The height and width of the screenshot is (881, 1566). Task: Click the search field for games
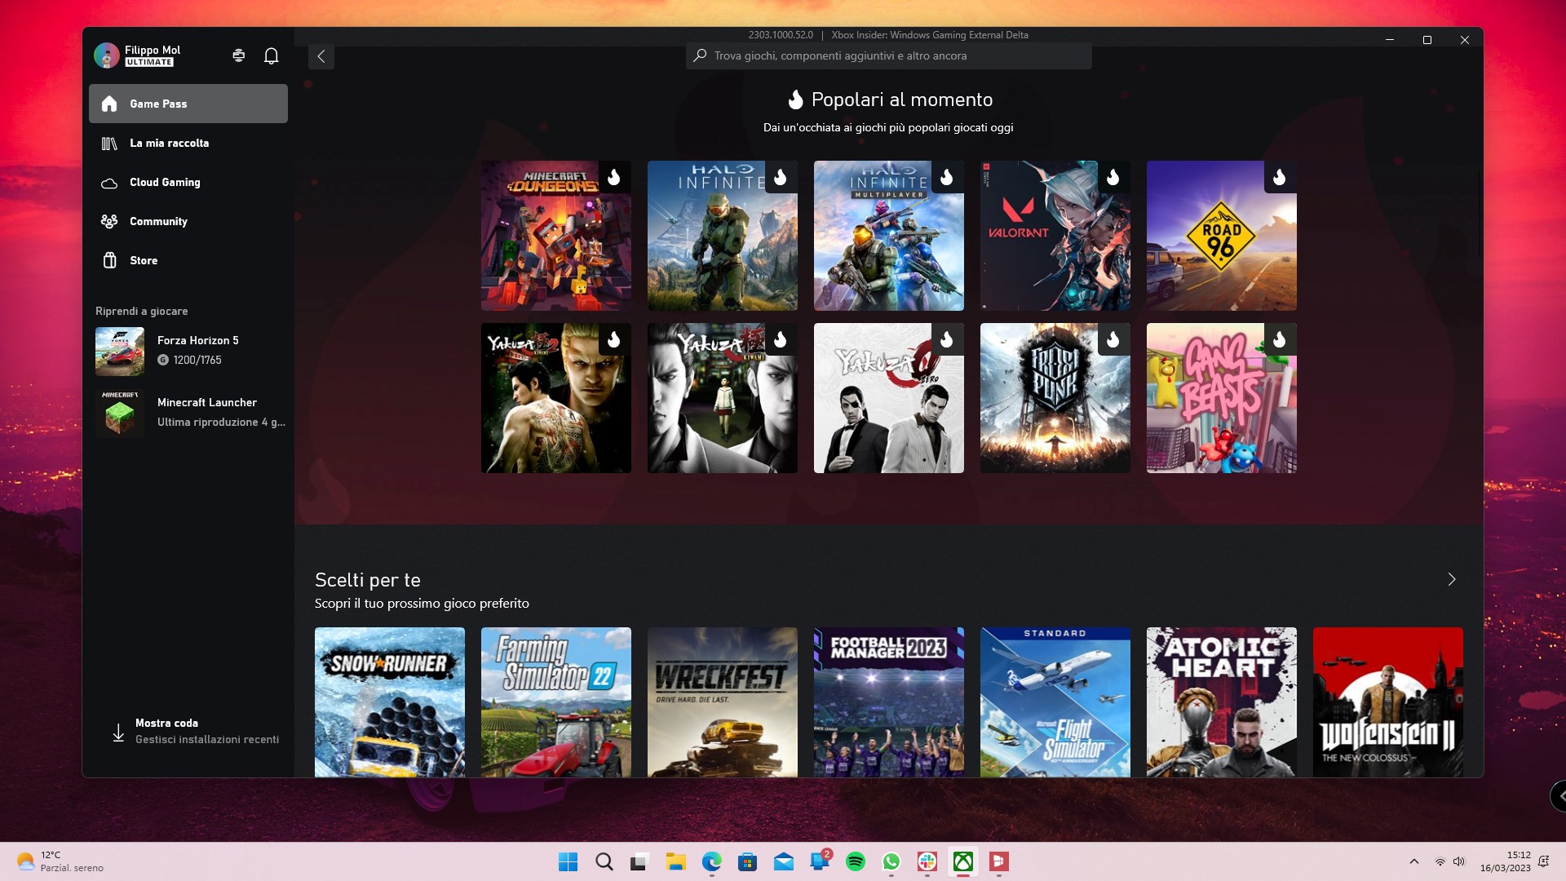tap(888, 55)
